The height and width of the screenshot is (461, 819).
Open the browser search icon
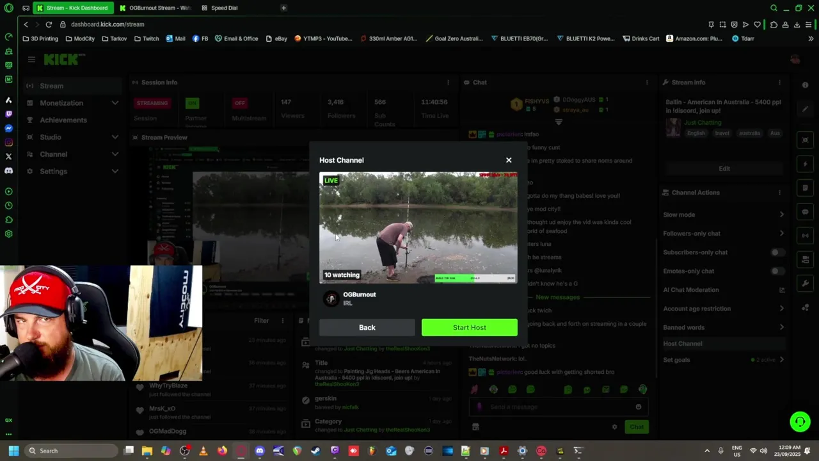pos(774,8)
